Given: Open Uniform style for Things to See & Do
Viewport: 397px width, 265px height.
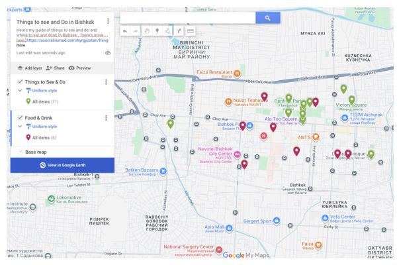Looking at the screenshot, I should 42,91.
